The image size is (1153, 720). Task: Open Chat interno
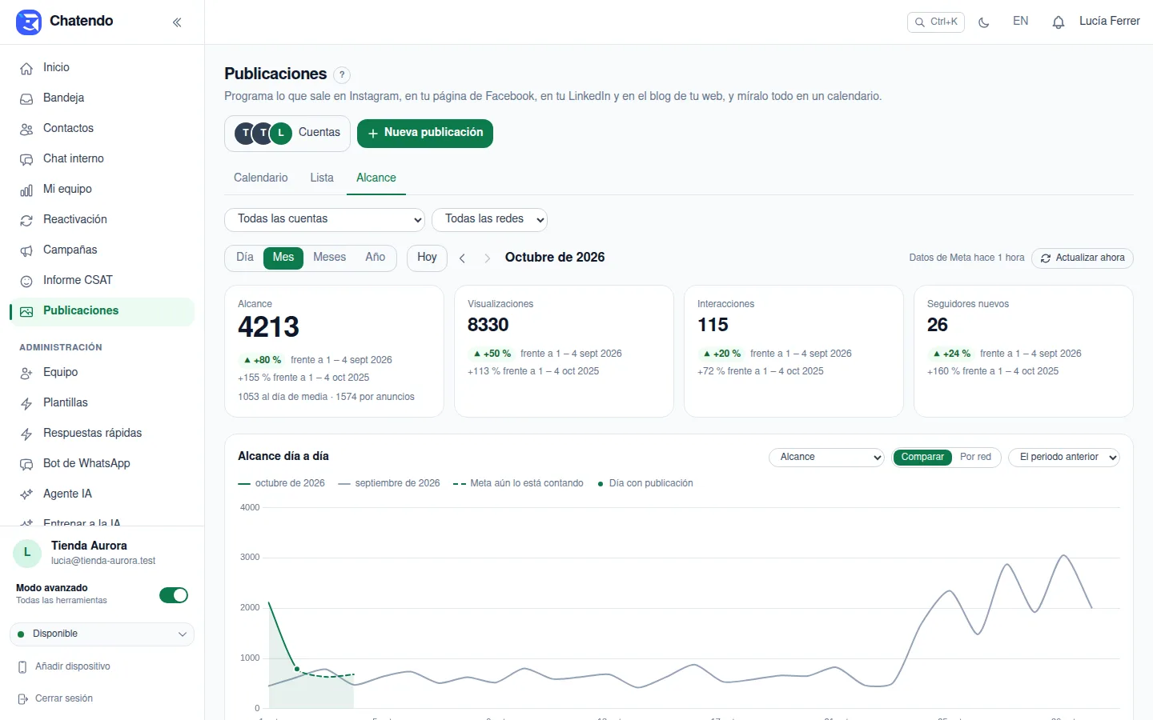click(x=102, y=159)
